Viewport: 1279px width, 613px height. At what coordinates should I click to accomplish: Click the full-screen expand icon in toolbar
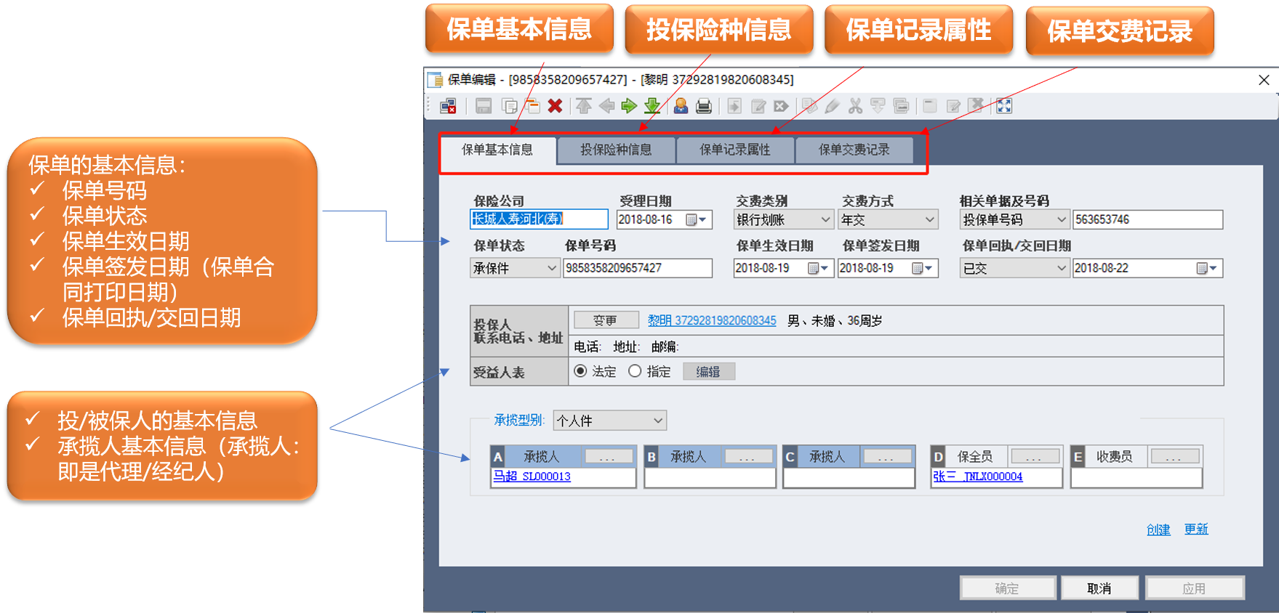1004,106
